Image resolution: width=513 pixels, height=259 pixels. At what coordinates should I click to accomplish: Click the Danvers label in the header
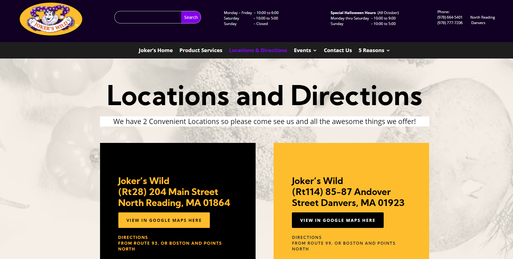(x=478, y=23)
